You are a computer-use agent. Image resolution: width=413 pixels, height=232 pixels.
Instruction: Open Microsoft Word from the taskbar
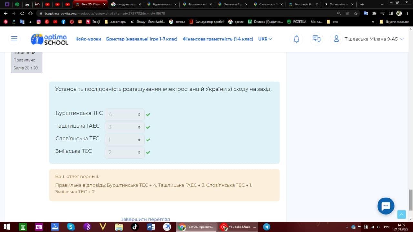click(151, 227)
